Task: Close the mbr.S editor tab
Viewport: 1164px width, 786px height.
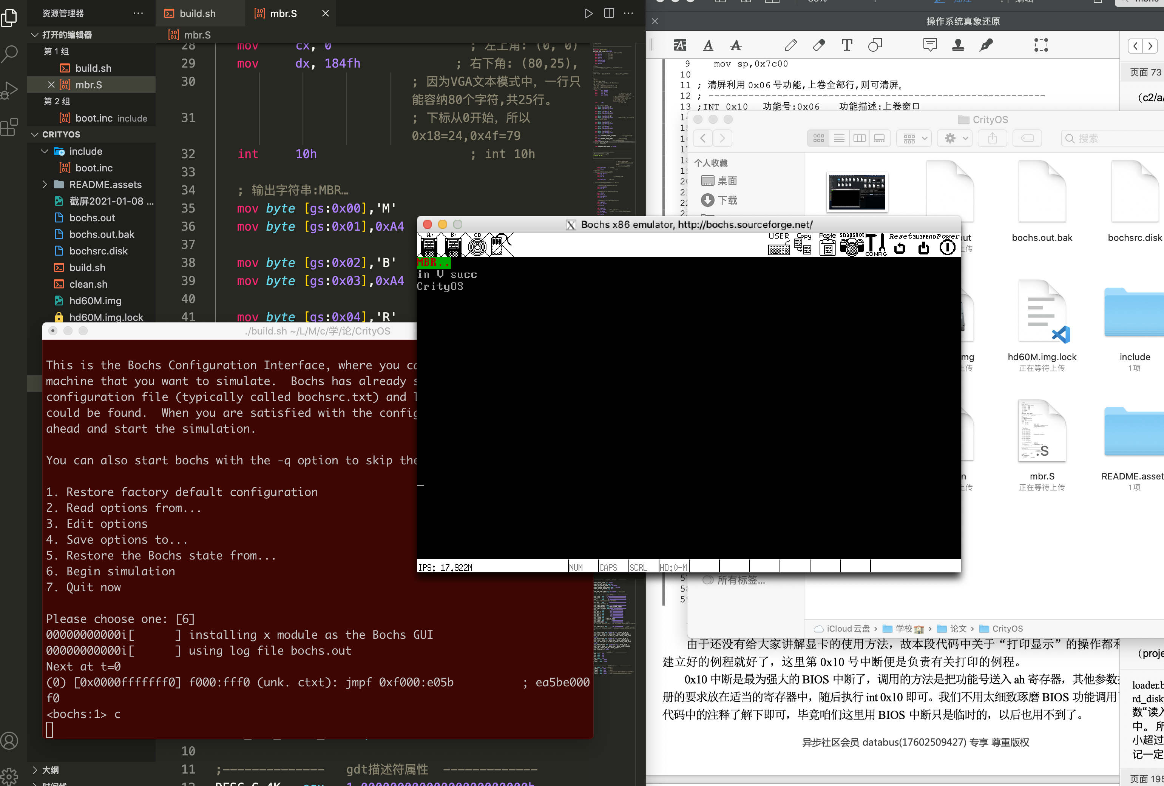Action: (326, 14)
